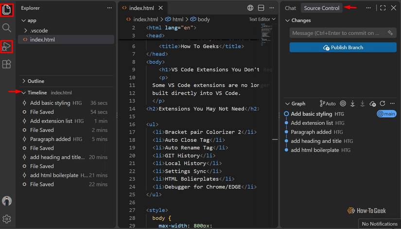Select index.html in the Explorer tree
Screen dimensions: 401x229
click(x=66, y=40)
